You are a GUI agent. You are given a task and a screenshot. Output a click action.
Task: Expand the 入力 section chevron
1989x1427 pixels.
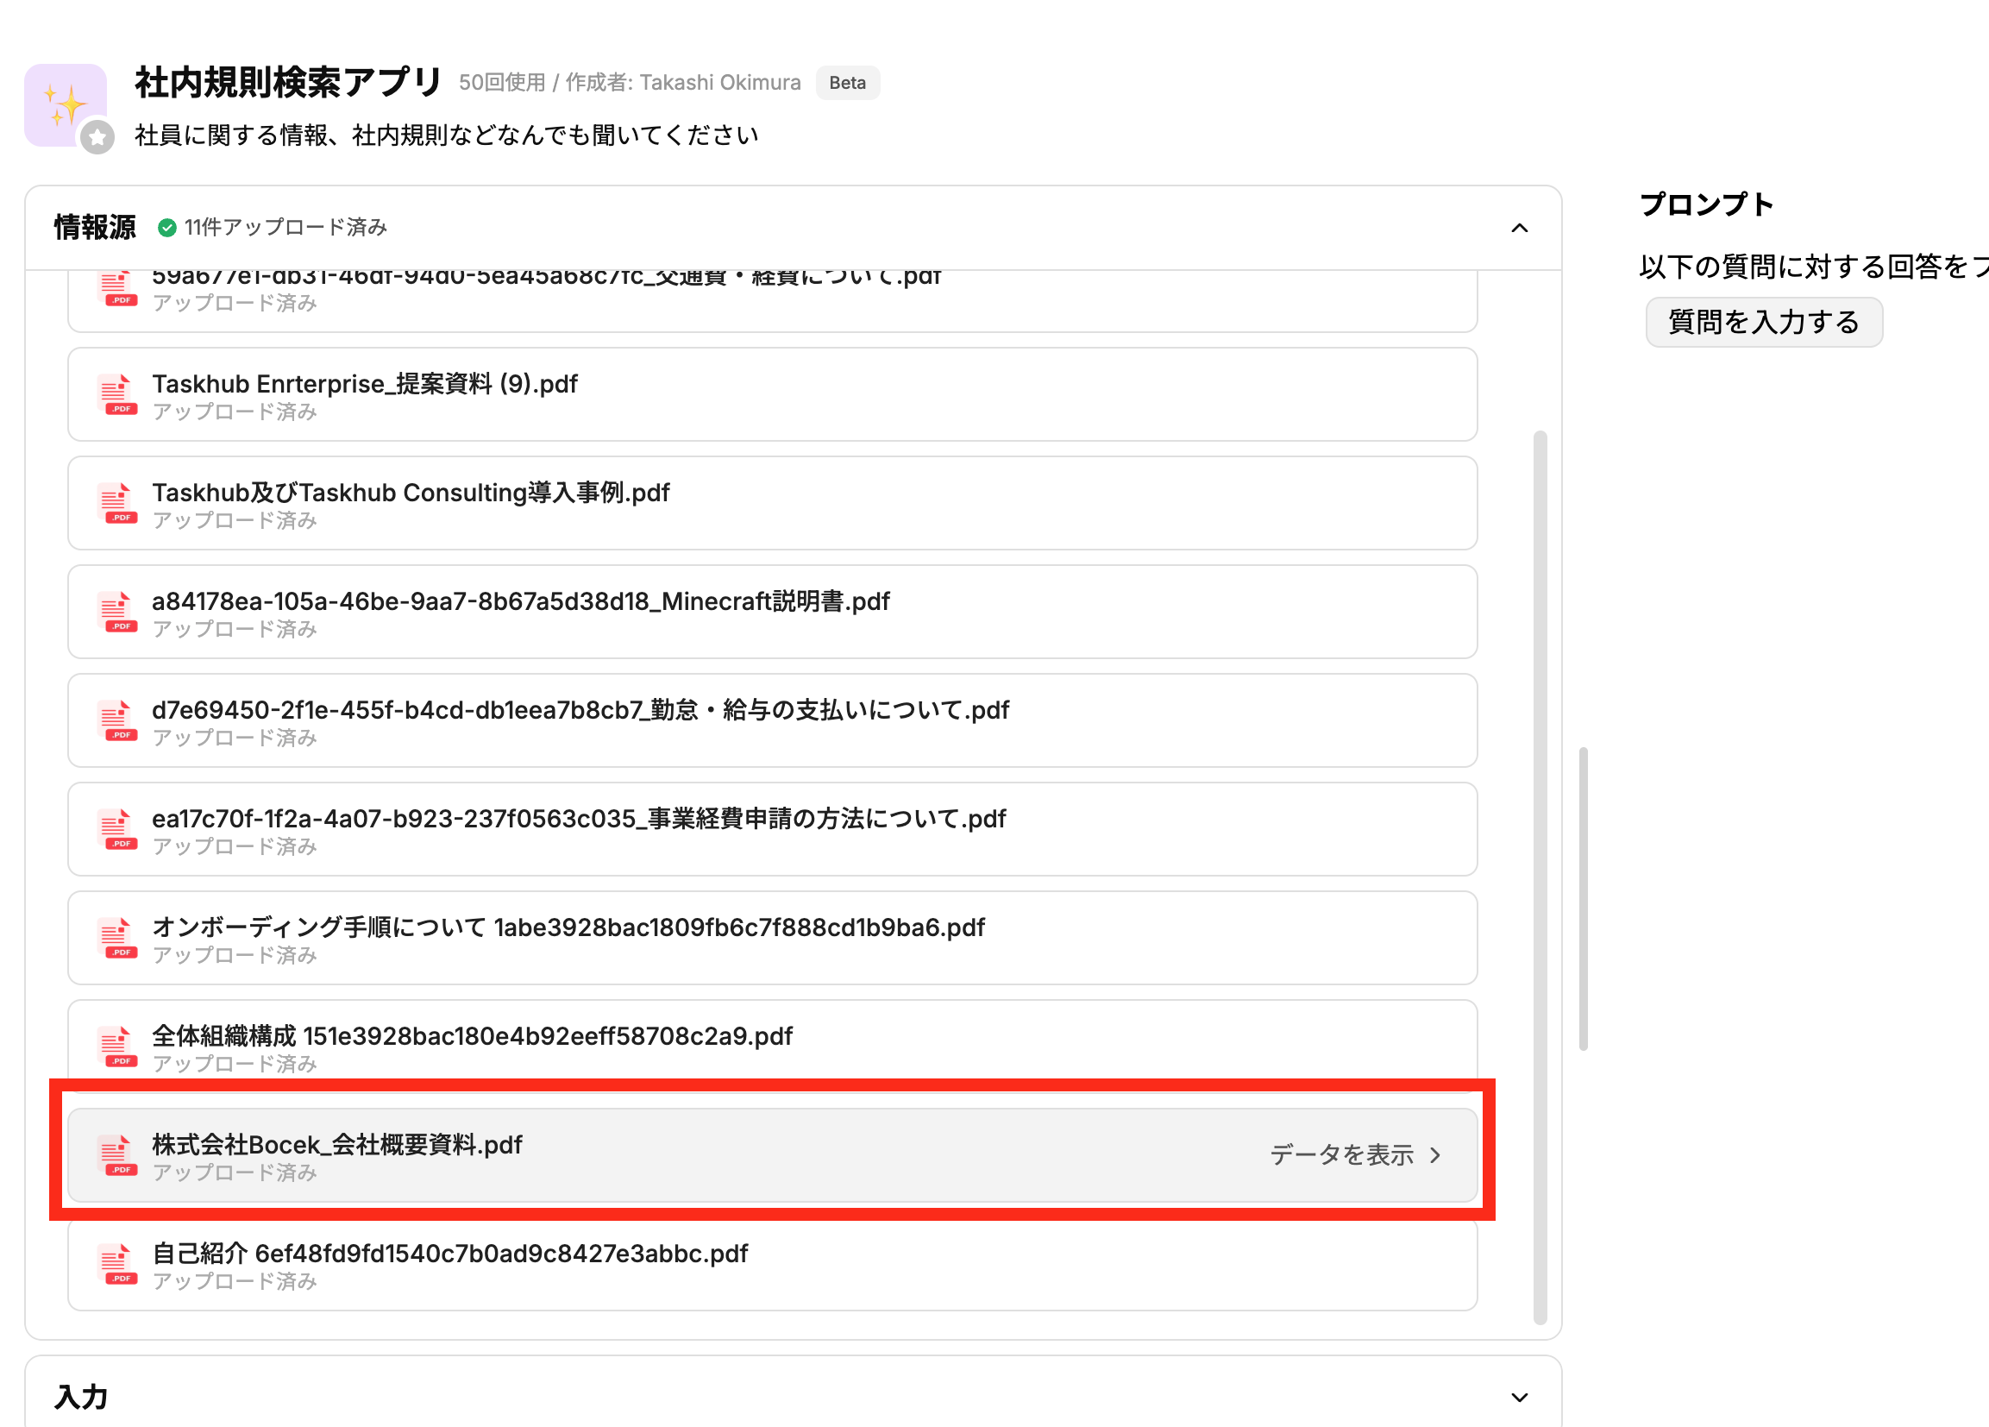(x=1519, y=1397)
